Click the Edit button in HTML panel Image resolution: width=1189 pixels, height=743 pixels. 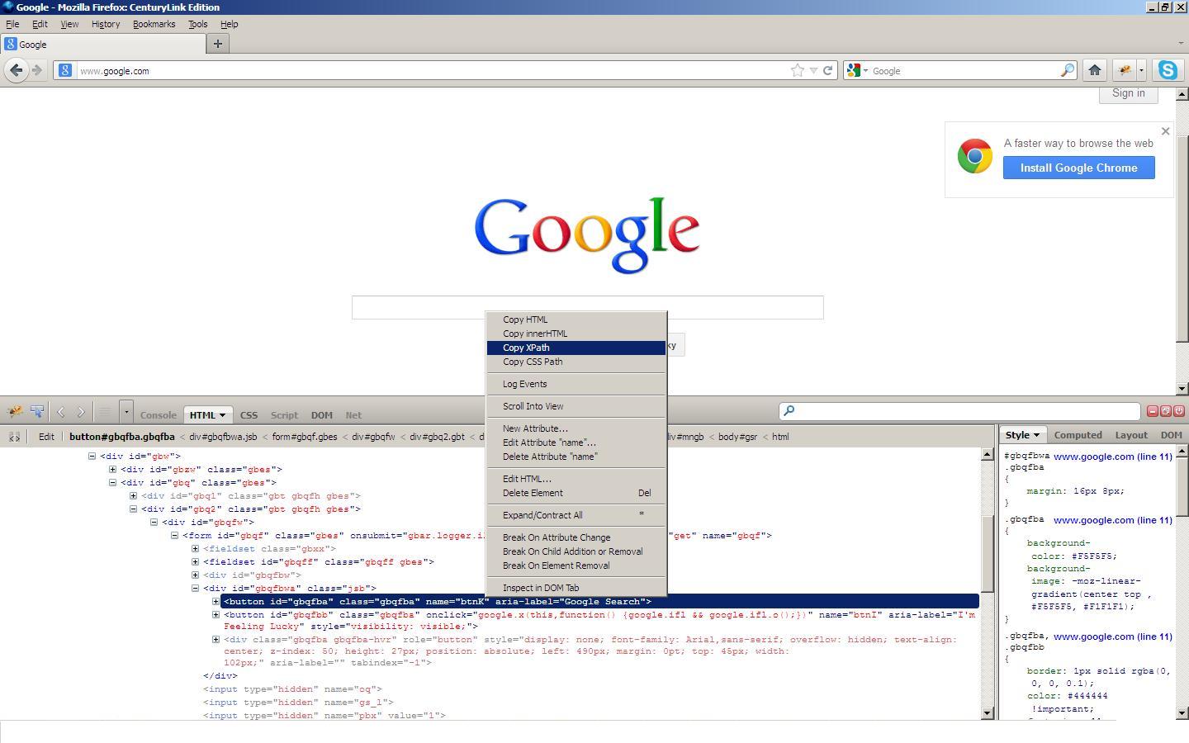46,437
